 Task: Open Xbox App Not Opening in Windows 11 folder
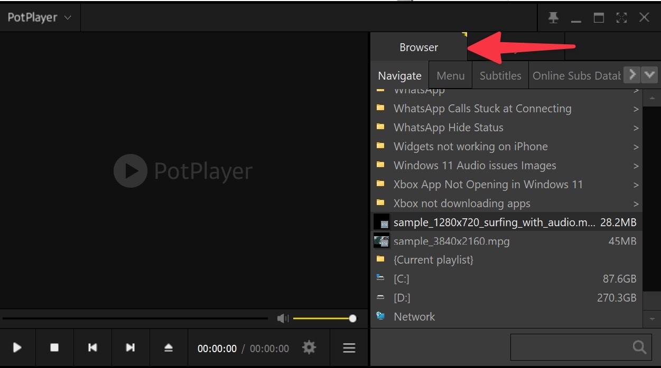coord(507,185)
